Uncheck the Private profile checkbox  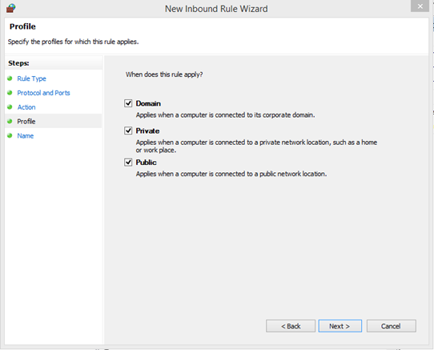[x=128, y=131]
